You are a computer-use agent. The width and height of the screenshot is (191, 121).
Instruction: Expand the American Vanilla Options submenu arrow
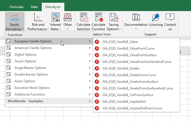[90, 48]
